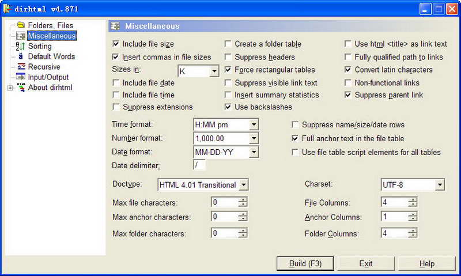
Task: Click the Sorting A-Z icon
Action: pyautogui.click(x=20, y=46)
